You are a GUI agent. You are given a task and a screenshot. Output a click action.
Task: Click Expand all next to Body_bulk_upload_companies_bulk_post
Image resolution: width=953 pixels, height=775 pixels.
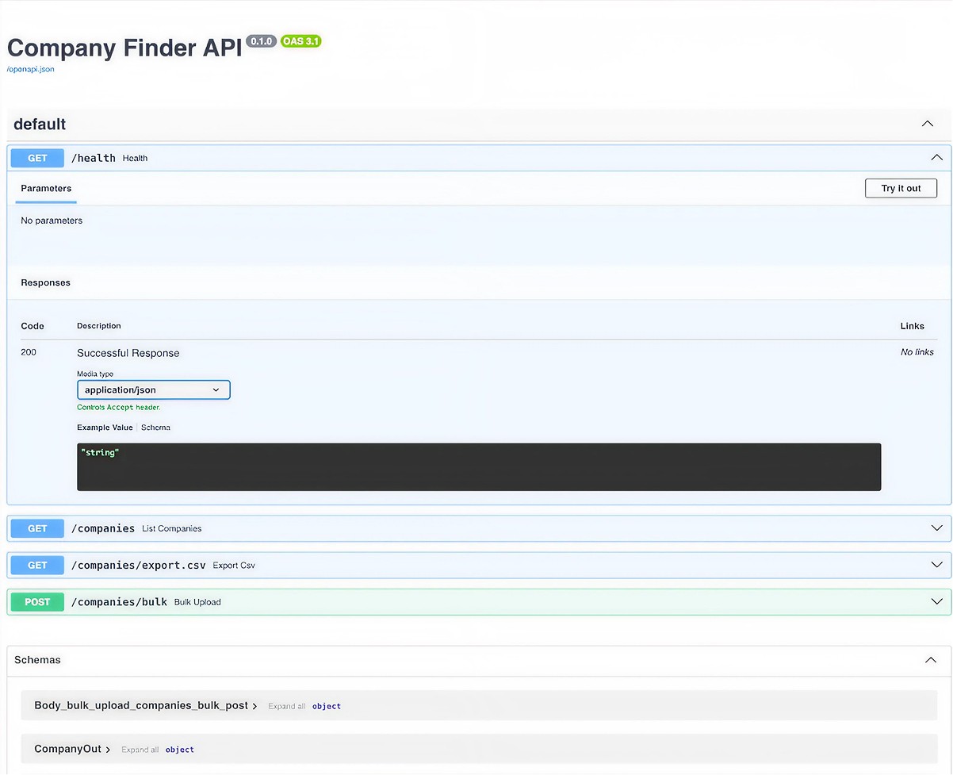[286, 706]
